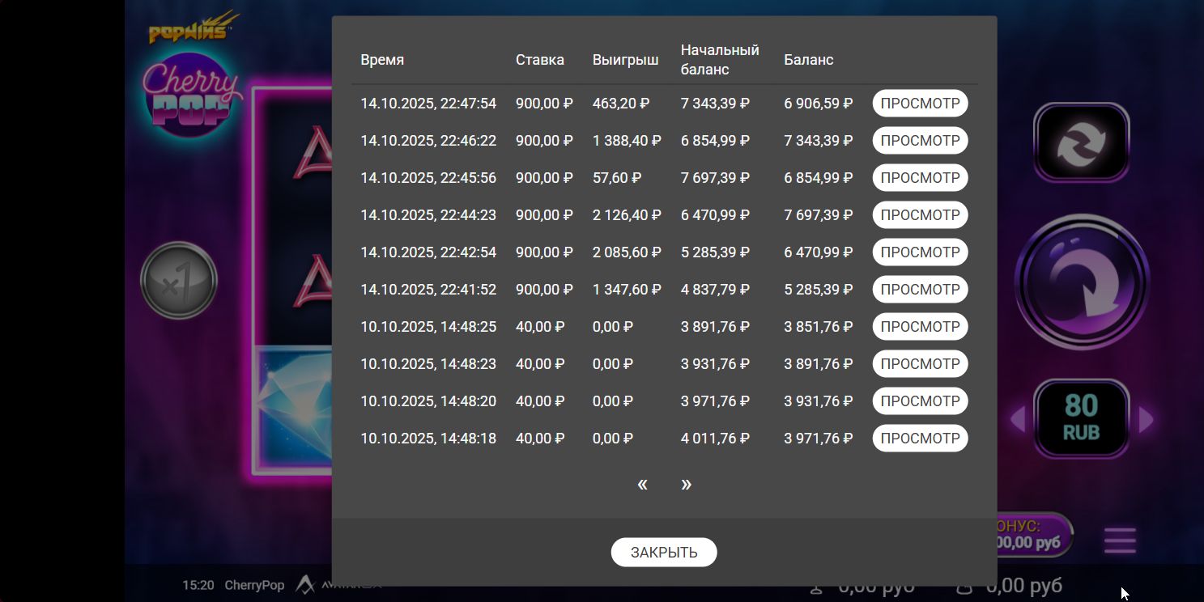Open ПРОСМОТР for 22:42:54 round
This screenshot has height=602, width=1204.
(x=920, y=252)
